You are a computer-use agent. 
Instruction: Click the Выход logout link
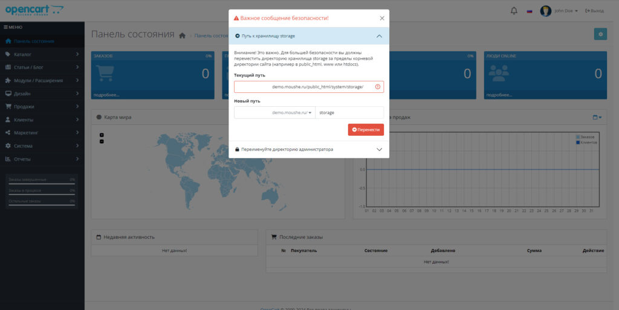tap(595, 11)
